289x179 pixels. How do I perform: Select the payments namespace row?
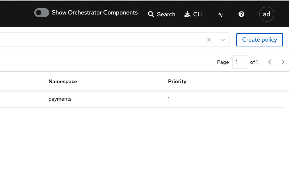pos(142,99)
